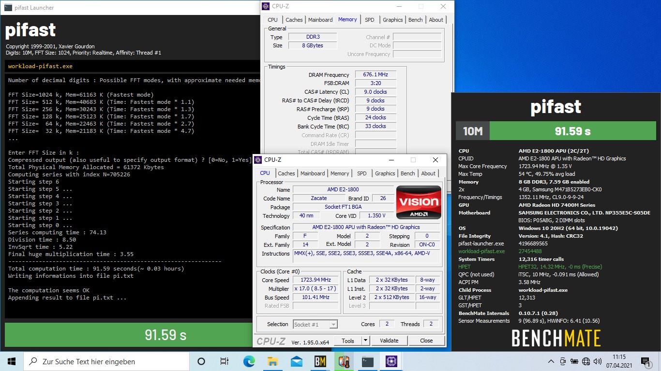Open volume speaker icon in system tray
Image resolution: width=661 pixels, height=371 pixels.
(x=598, y=361)
